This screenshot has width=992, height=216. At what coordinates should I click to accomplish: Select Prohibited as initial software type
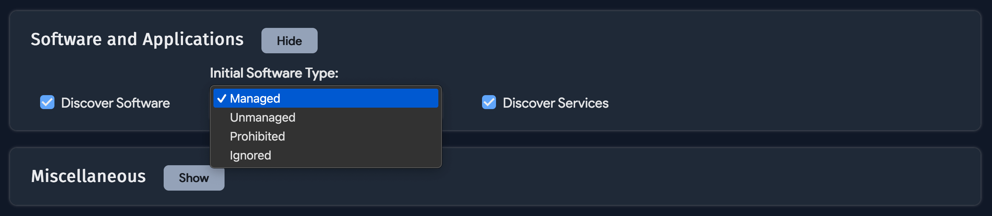click(257, 136)
